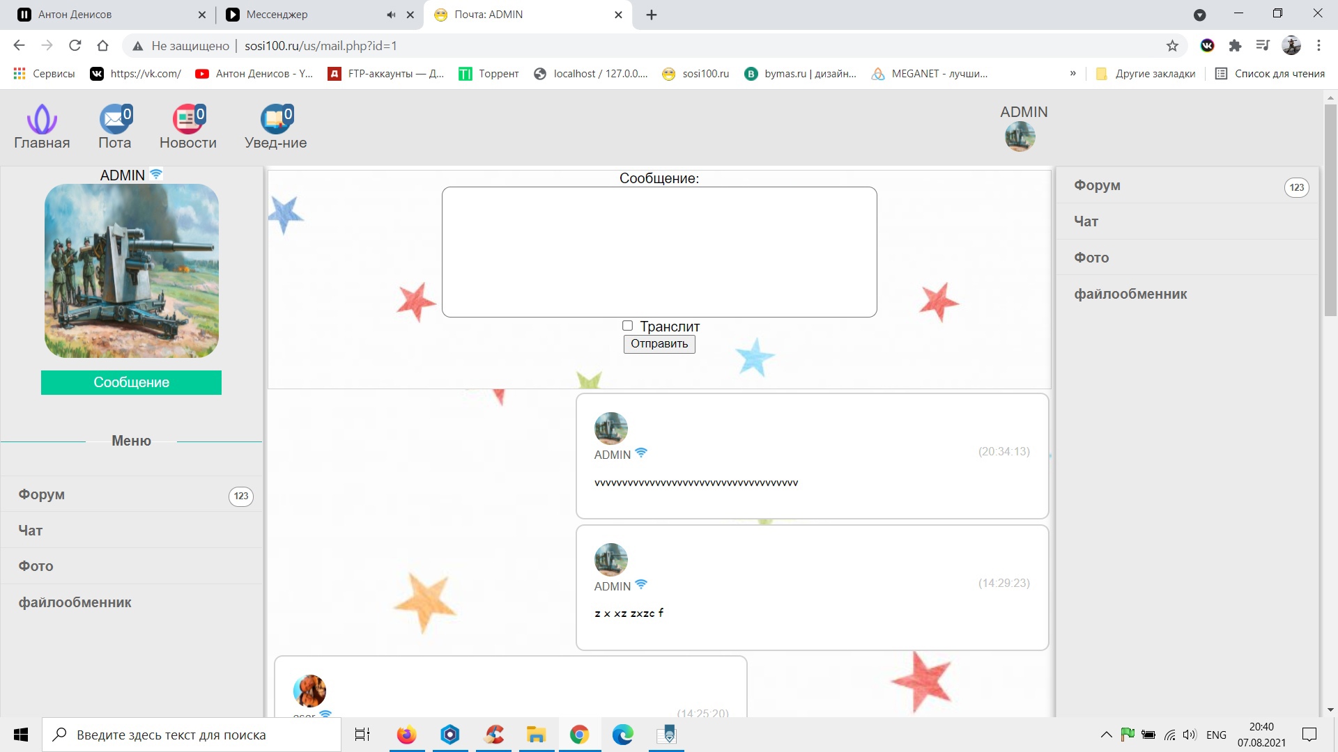Show hidden system tray icons
Image resolution: width=1338 pixels, height=752 pixels.
pyautogui.click(x=1106, y=735)
